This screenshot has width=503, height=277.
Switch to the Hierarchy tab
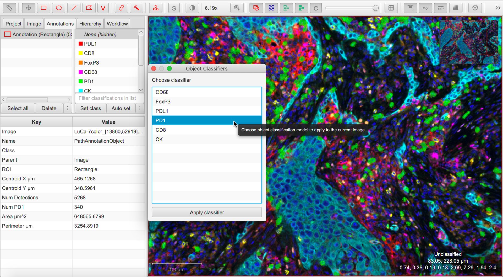click(90, 24)
